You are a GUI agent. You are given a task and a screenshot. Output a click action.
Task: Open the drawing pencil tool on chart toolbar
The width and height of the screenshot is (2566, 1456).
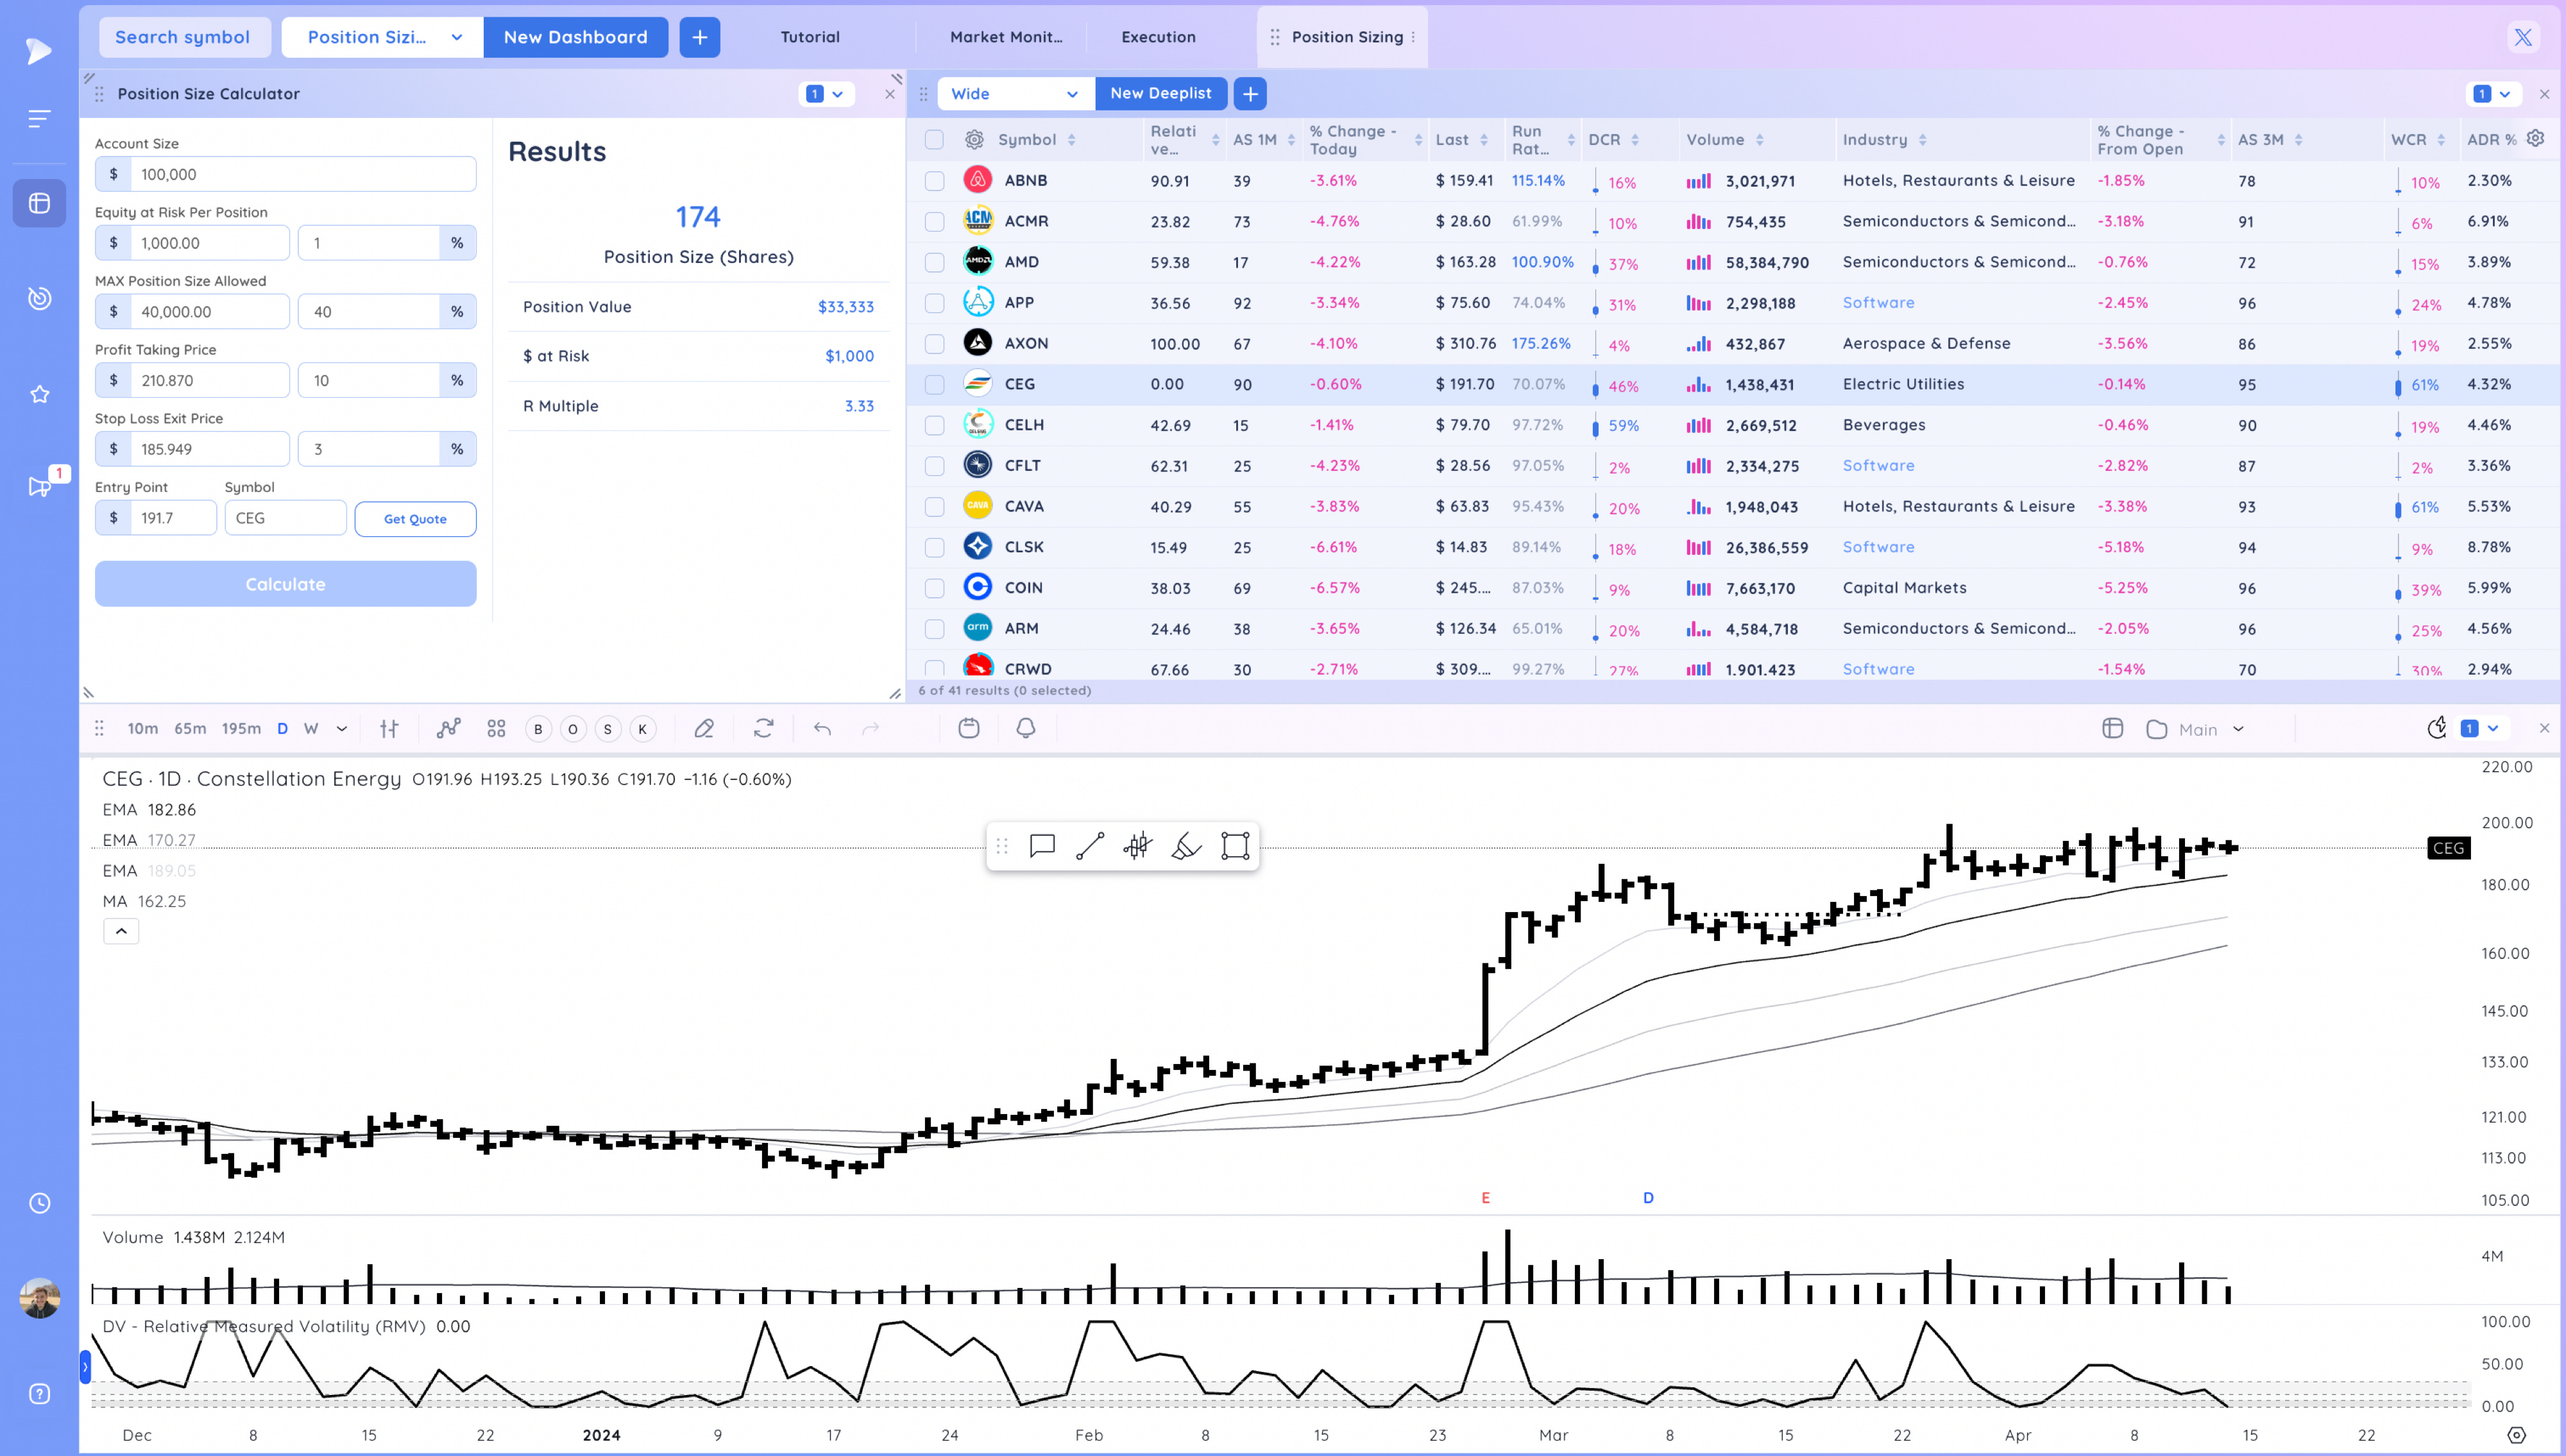pos(704,728)
